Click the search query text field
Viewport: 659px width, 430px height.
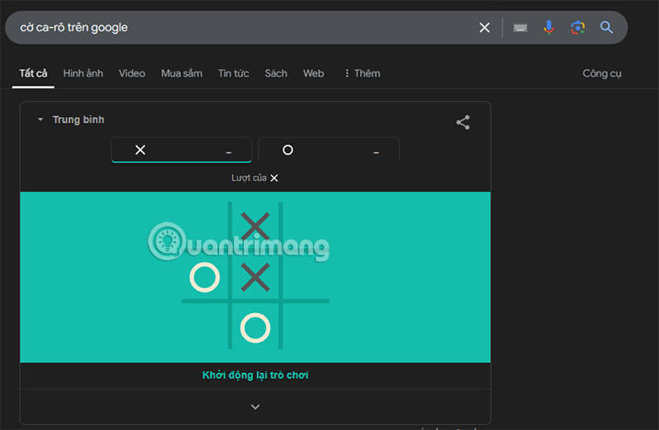244,28
